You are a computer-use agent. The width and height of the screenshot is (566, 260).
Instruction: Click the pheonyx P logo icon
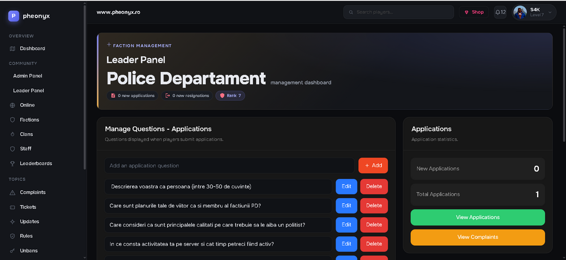(x=14, y=16)
